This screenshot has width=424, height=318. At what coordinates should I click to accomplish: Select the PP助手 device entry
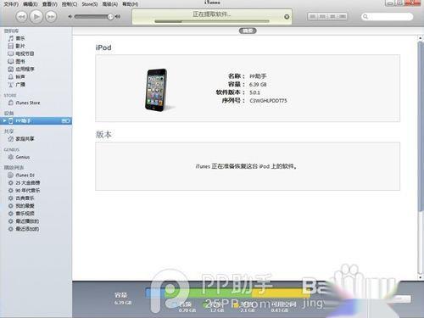(x=36, y=120)
